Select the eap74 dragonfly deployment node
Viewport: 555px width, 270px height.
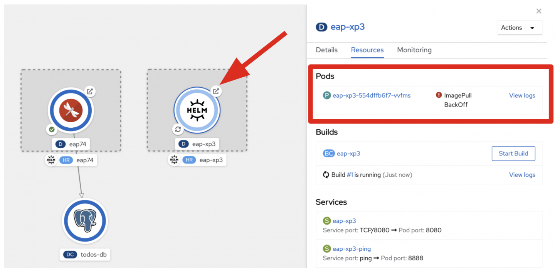tap(71, 110)
